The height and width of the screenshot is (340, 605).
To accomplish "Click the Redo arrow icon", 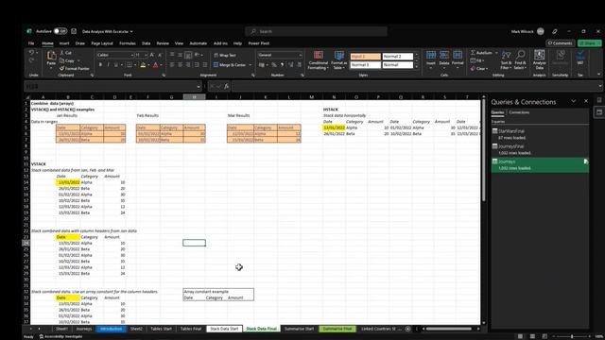I will tap(31, 60).
